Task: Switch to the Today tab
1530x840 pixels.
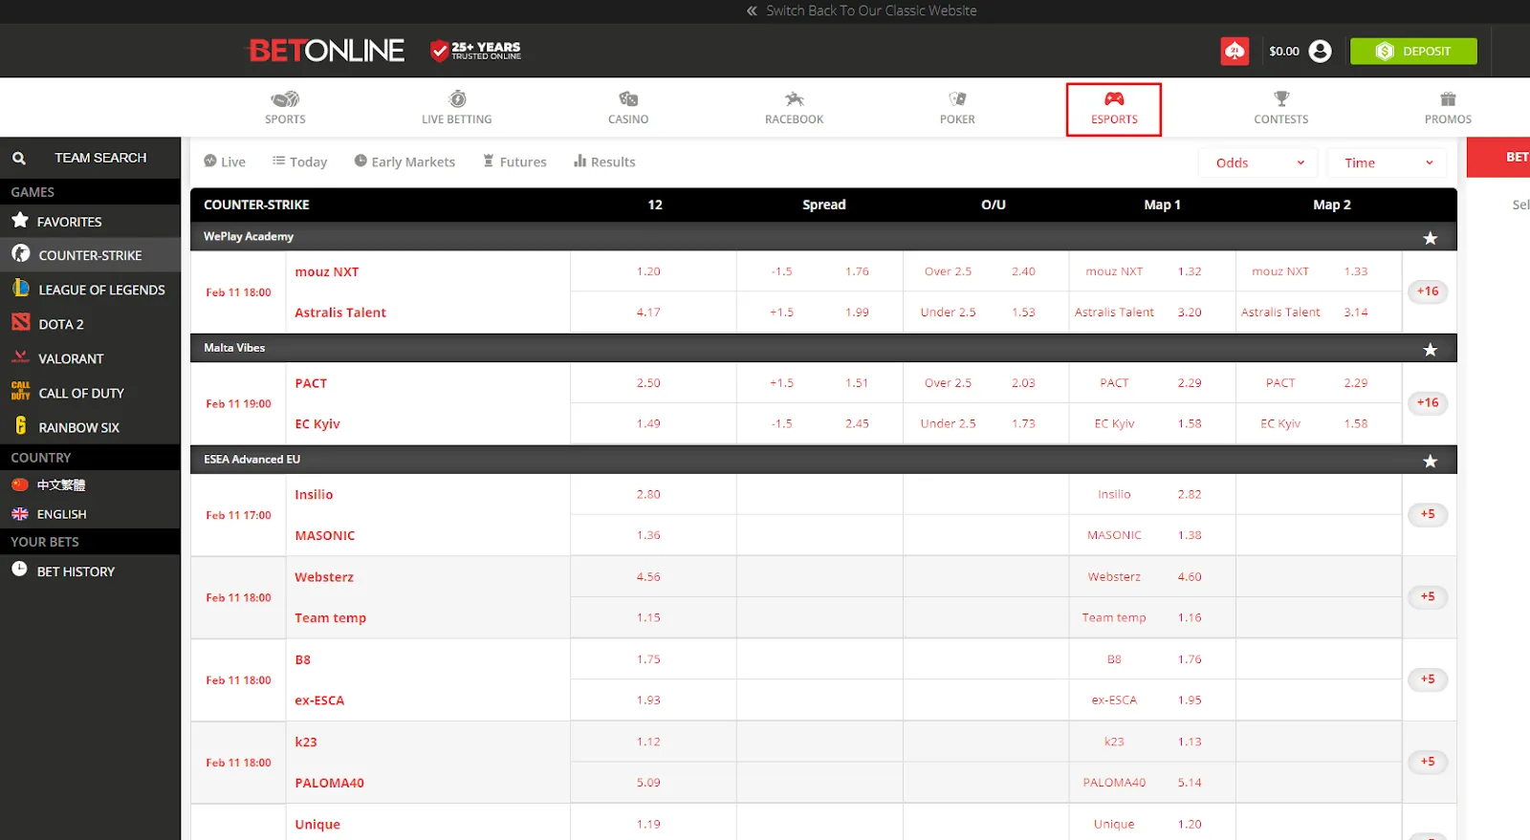Action: [299, 162]
